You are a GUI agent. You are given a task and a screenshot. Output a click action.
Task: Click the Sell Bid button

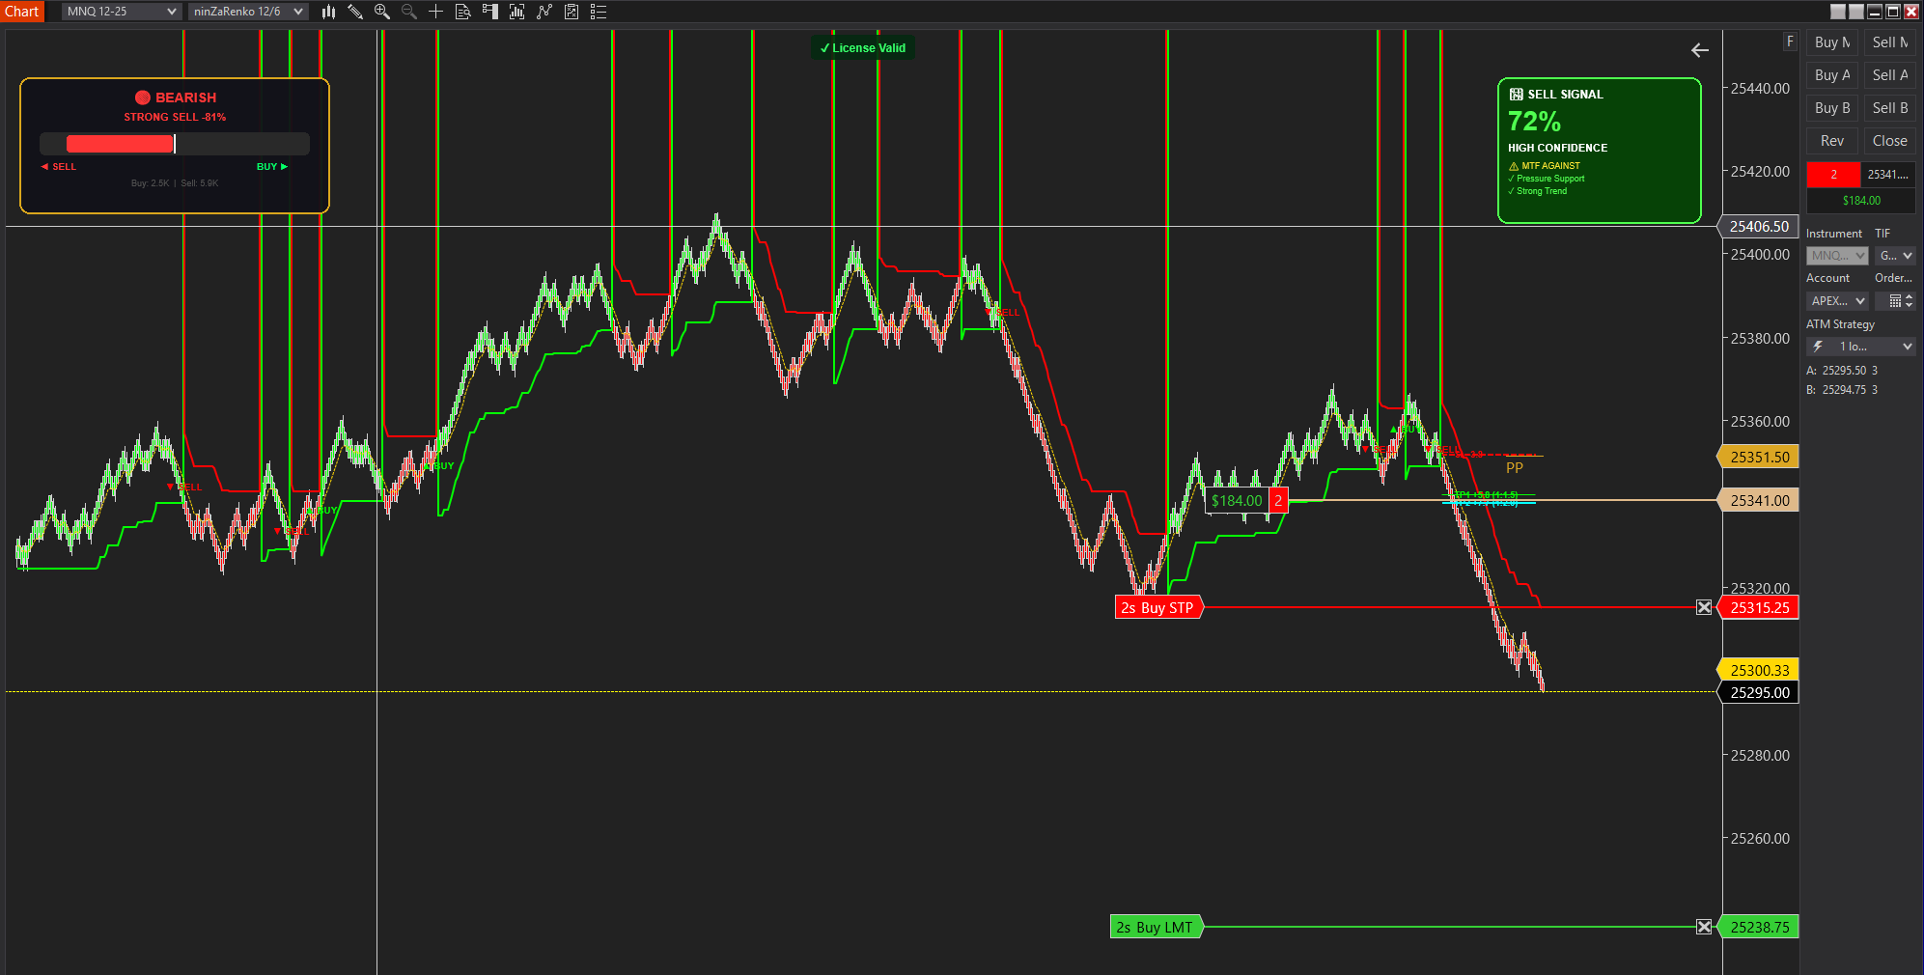pos(1889,108)
